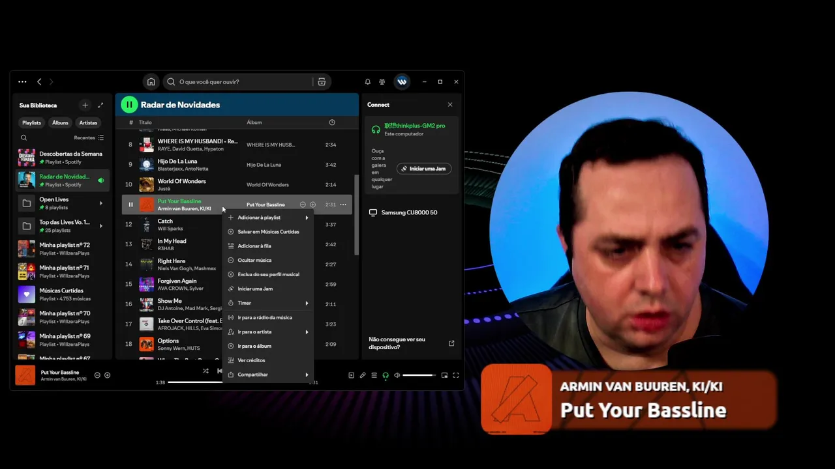835x469 pixels.
Task: Open more options on Put Your Bassline row
Action: [x=343, y=205]
